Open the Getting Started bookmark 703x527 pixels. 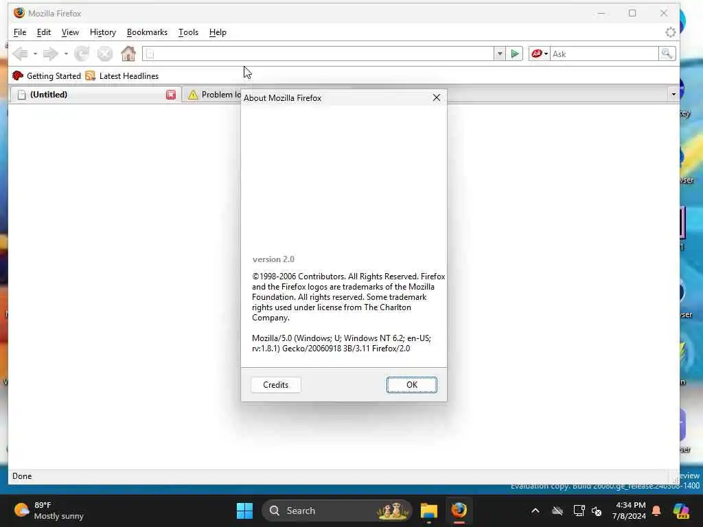point(47,75)
